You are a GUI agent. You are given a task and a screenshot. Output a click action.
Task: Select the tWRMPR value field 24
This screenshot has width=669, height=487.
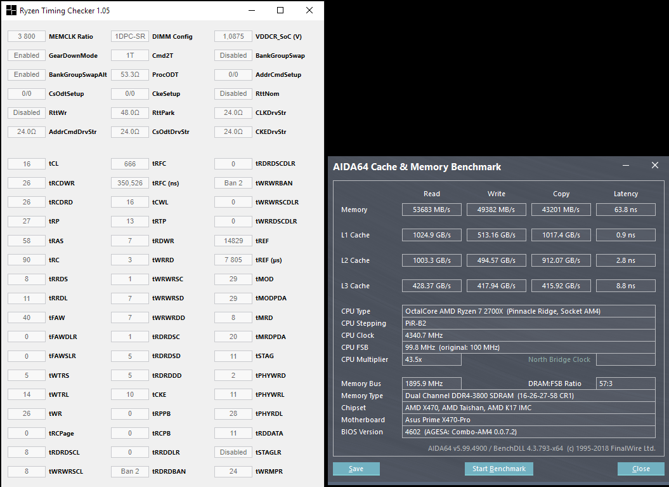233,471
